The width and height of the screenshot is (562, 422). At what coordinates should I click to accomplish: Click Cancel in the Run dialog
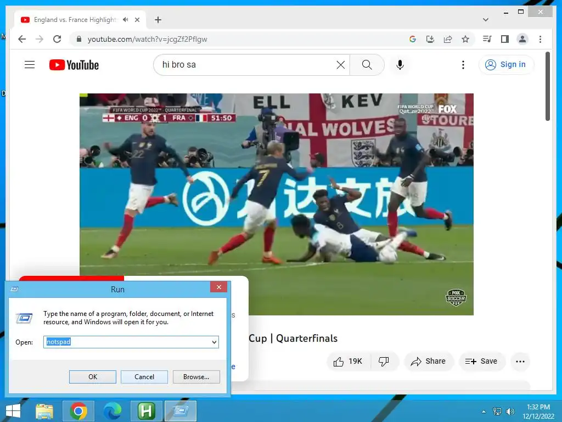[x=144, y=377]
